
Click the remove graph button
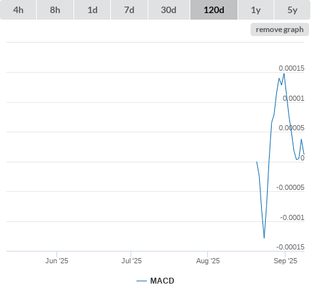tap(280, 29)
